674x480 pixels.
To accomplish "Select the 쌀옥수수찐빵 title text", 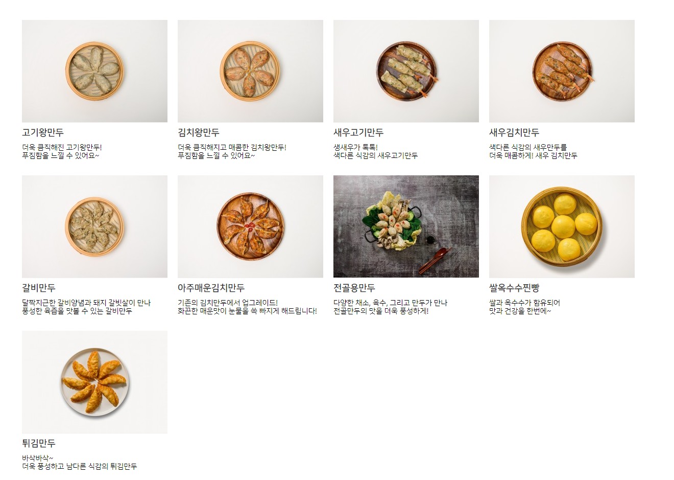I will (514, 288).
